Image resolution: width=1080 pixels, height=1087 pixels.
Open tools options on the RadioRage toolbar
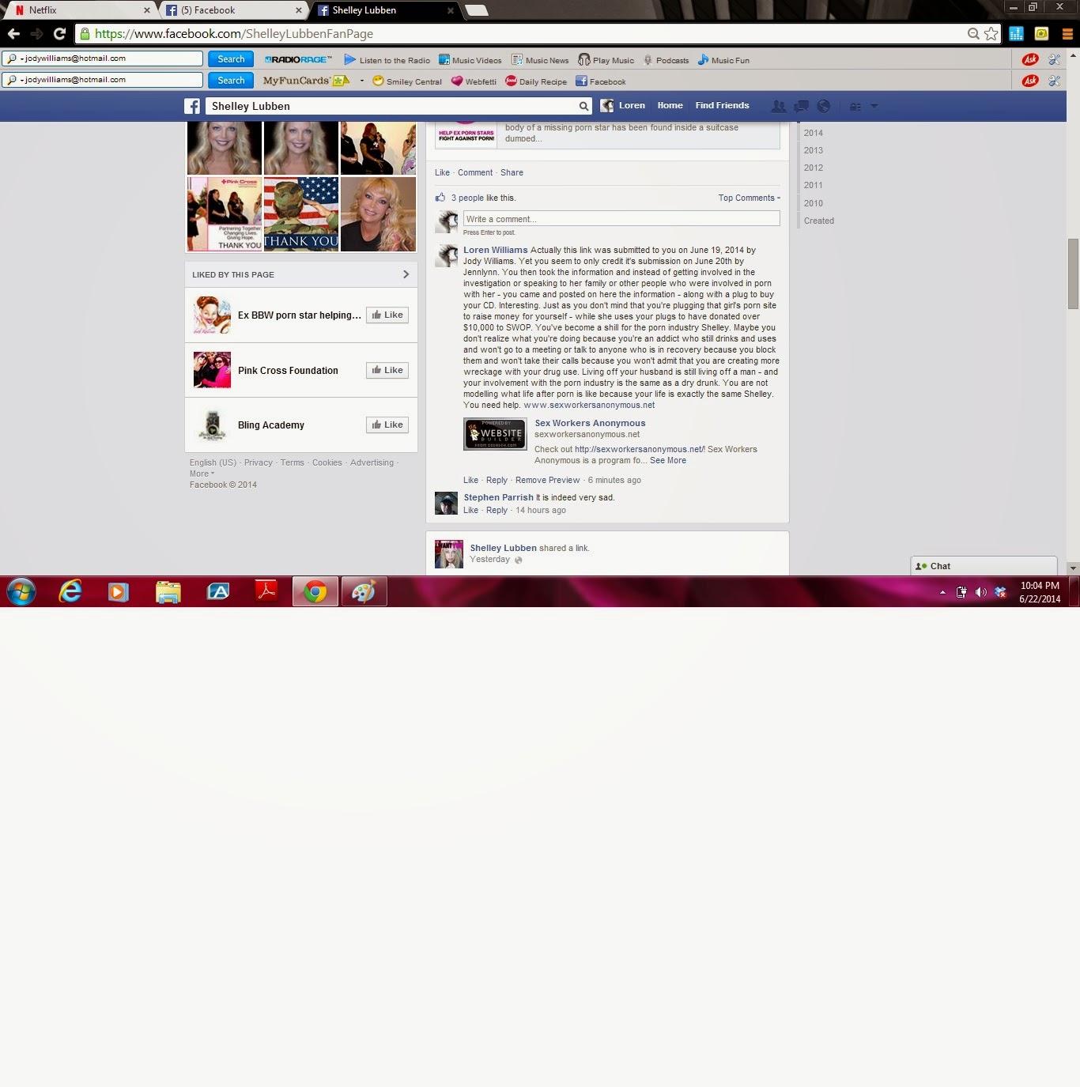(1054, 59)
